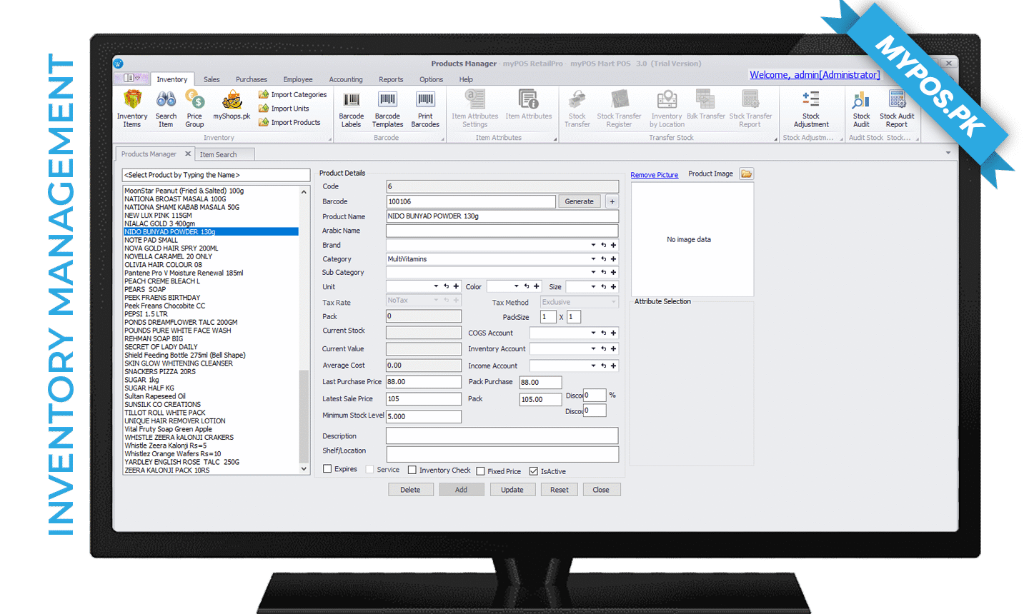Expand the COGS Account dropdown
1029x614 pixels.
(x=593, y=333)
